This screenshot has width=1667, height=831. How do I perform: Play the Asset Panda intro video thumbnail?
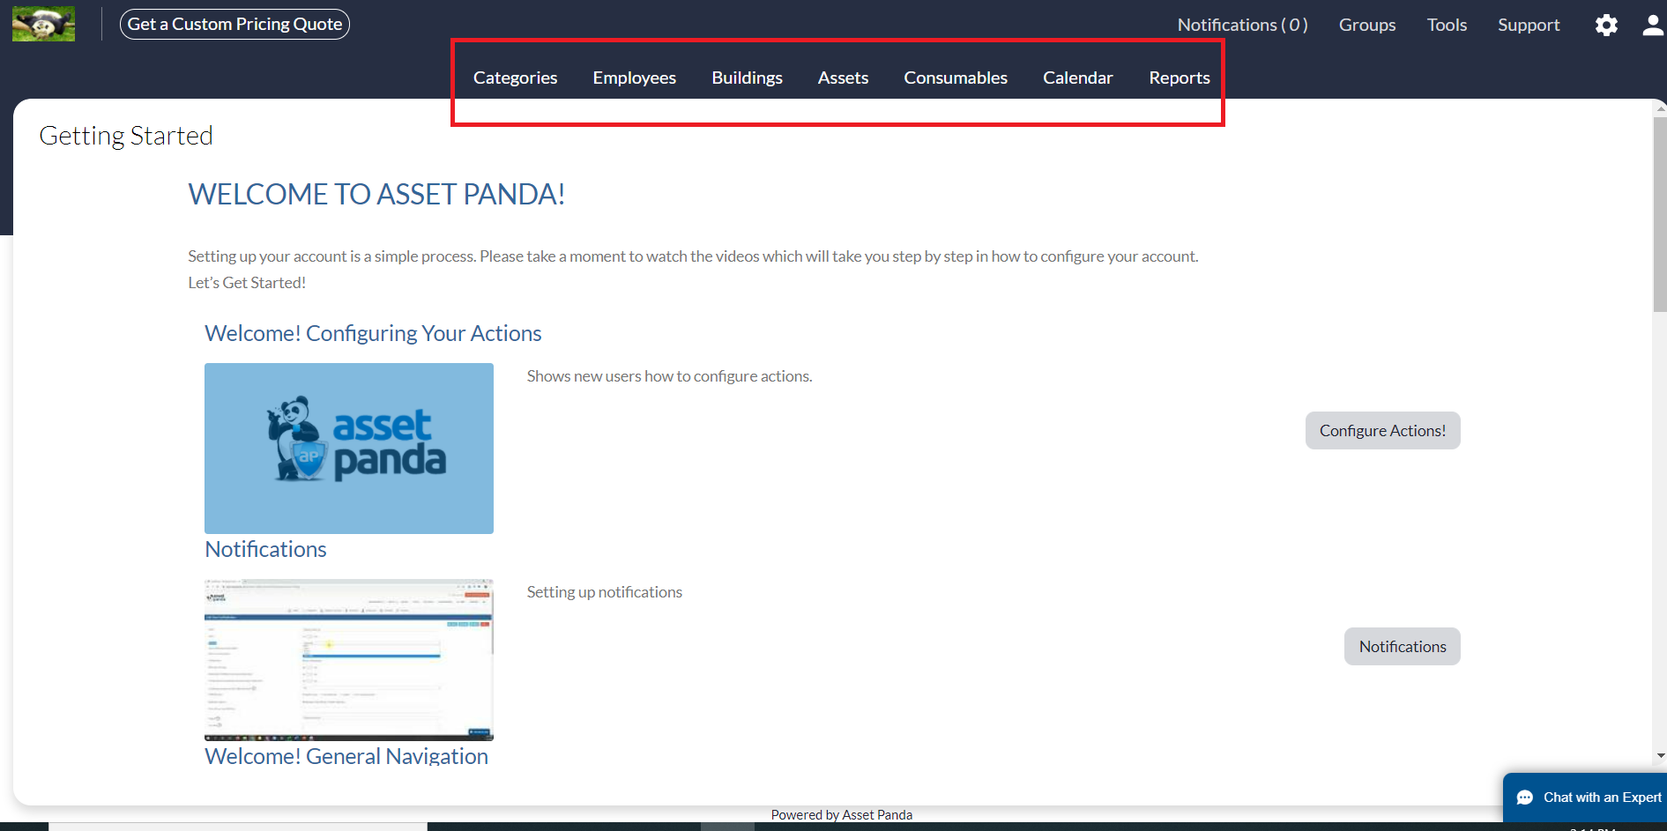click(349, 449)
